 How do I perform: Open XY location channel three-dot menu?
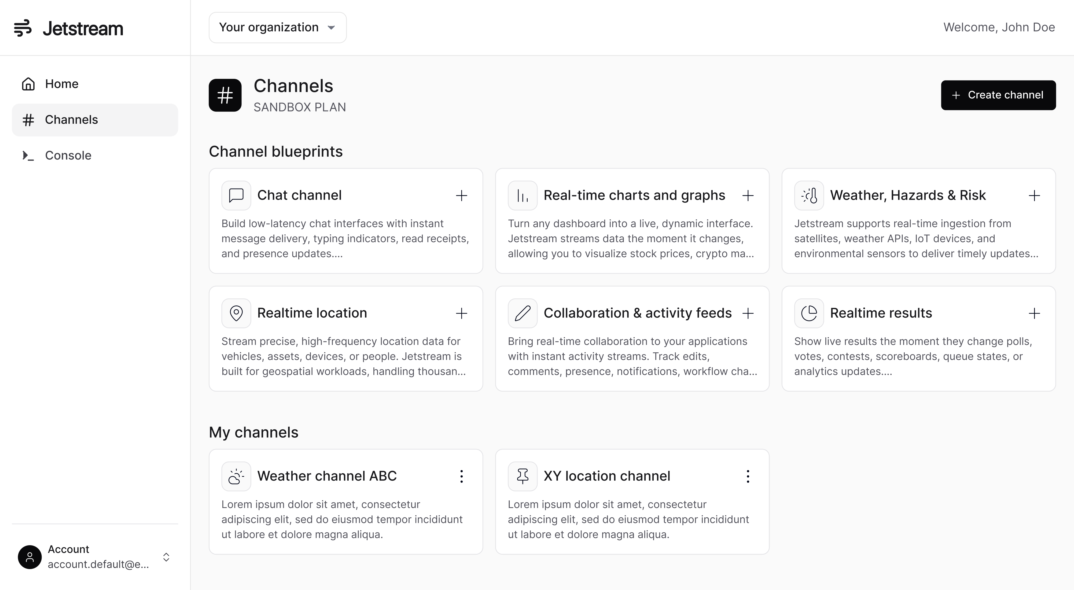pyautogui.click(x=748, y=476)
